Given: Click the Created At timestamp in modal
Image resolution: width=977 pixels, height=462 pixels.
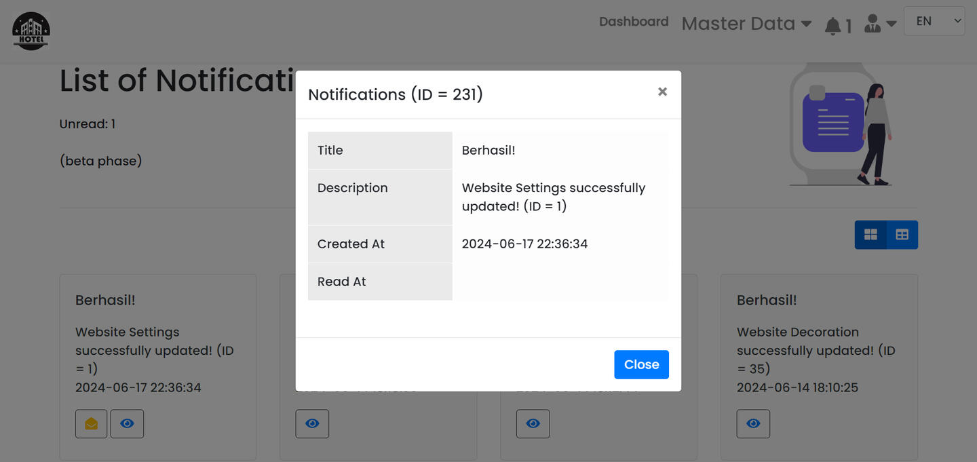Looking at the screenshot, I should 524,244.
